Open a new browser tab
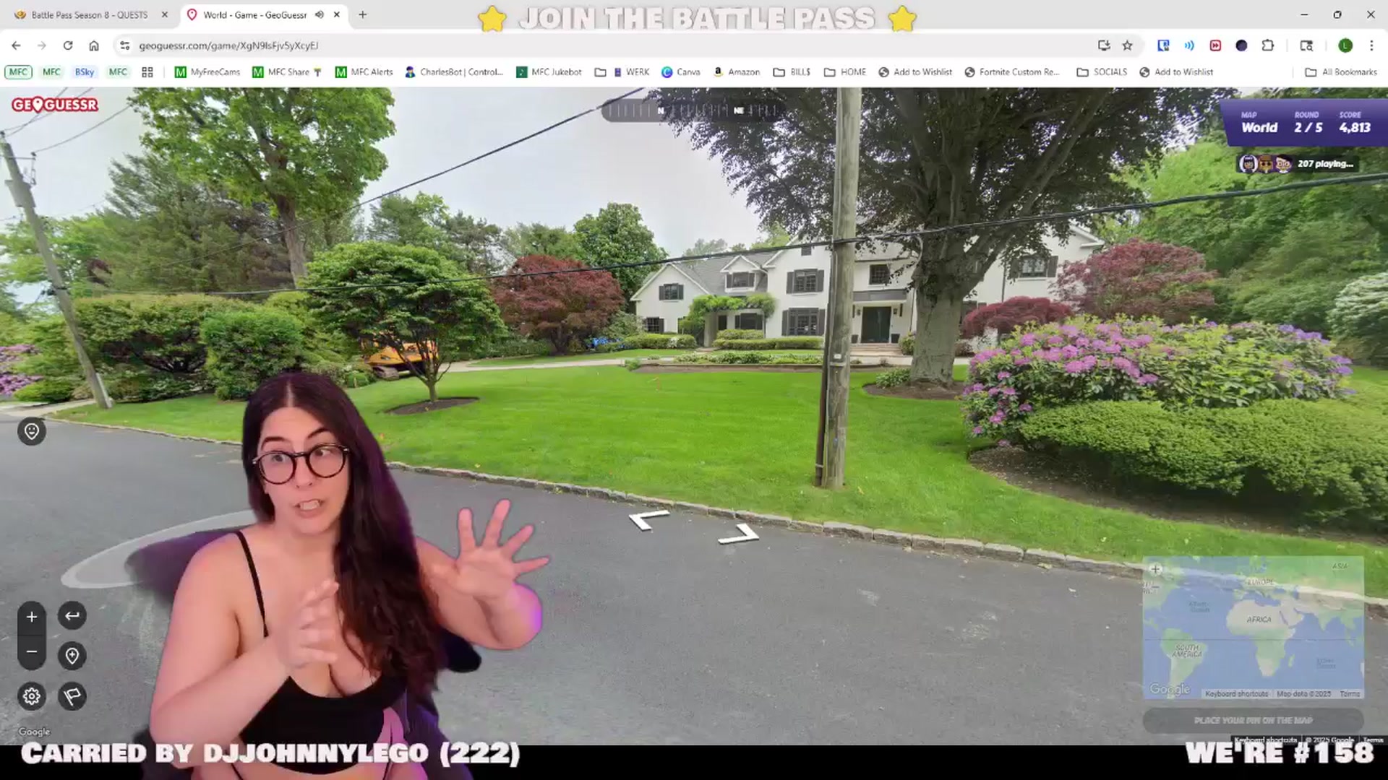Image resolution: width=1388 pixels, height=780 pixels. [363, 14]
